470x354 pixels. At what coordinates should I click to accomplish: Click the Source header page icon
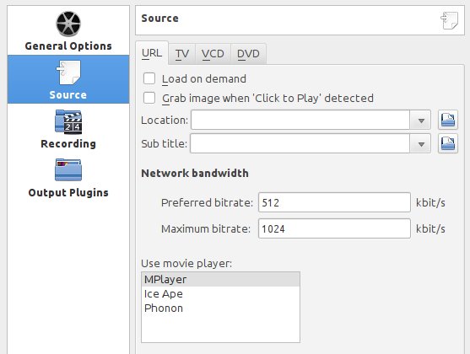pos(449,20)
